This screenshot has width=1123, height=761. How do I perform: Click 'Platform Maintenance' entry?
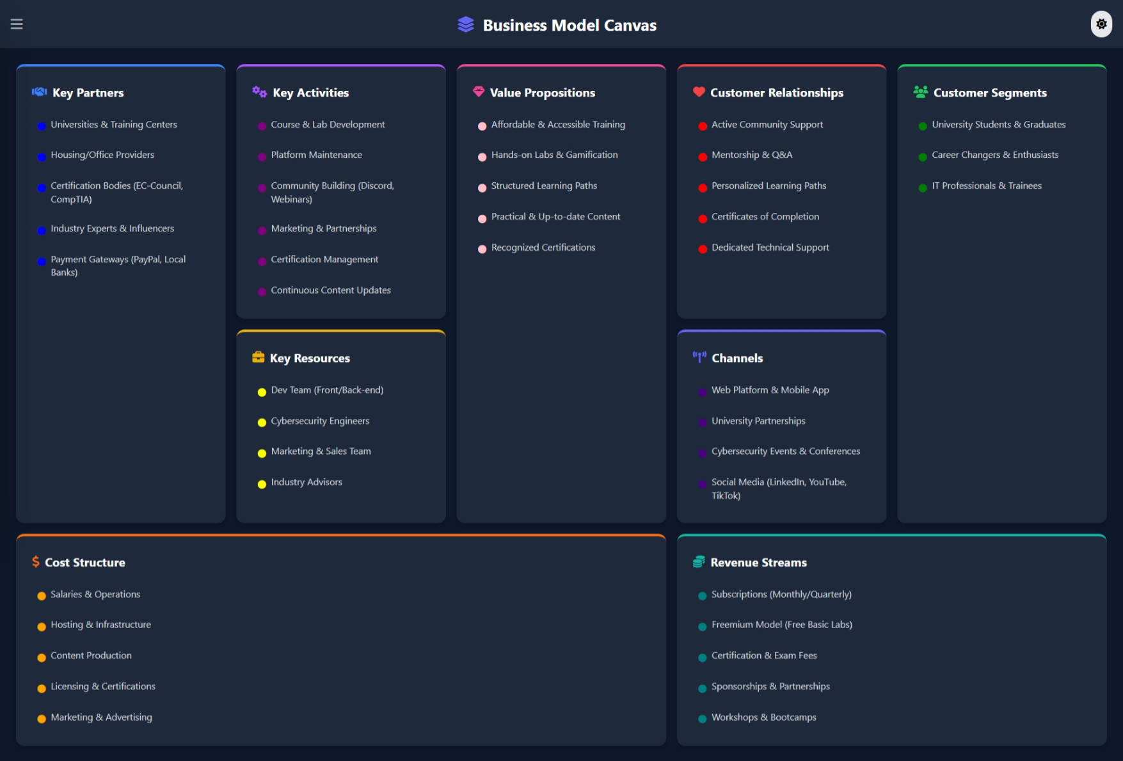[316, 155]
